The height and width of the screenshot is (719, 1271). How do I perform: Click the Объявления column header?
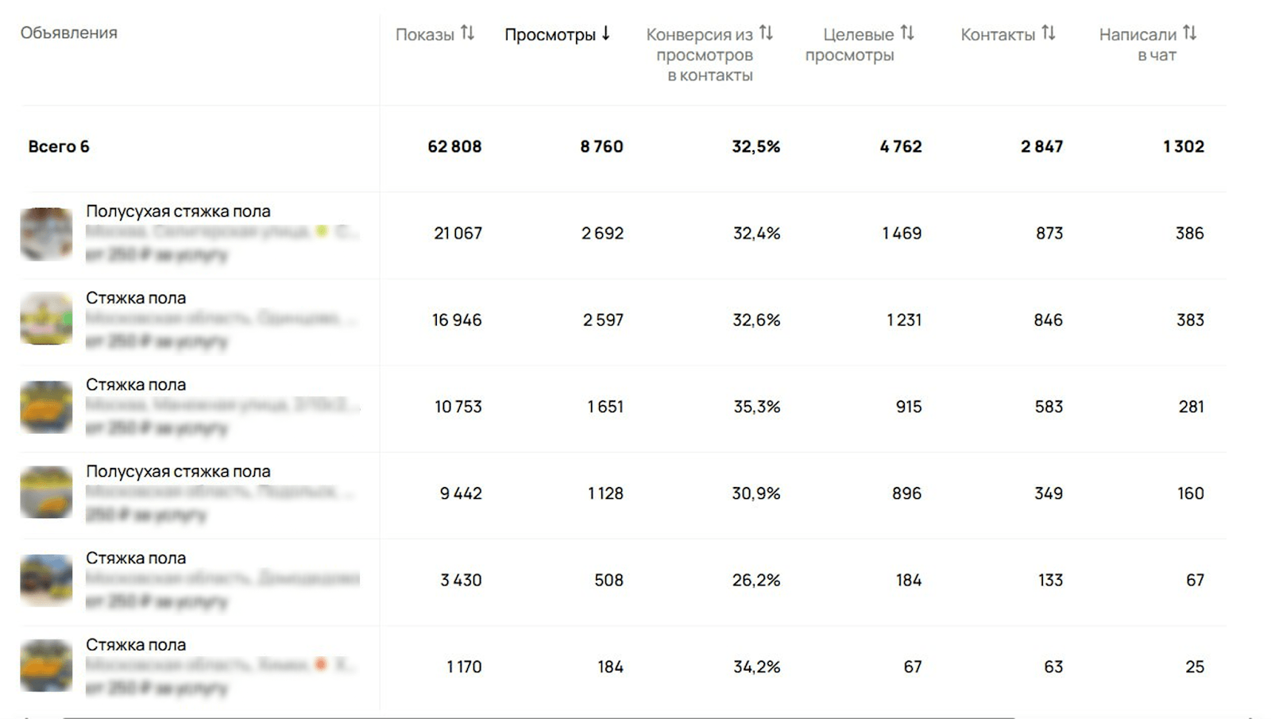tap(69, 33)
